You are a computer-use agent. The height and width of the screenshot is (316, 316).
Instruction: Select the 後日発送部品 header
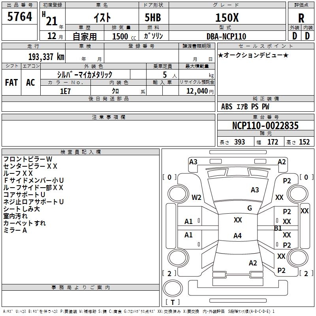[x=108, y=98]
